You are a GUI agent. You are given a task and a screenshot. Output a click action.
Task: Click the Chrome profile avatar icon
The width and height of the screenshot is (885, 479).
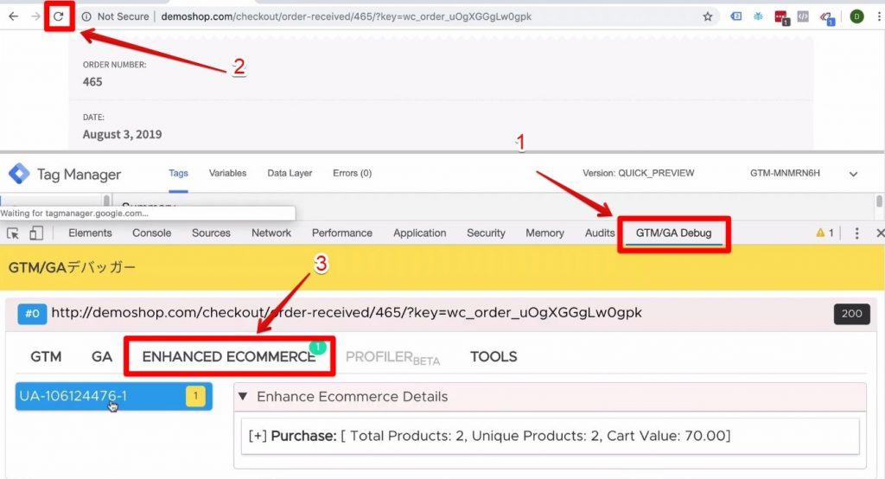tap(856, 16)
